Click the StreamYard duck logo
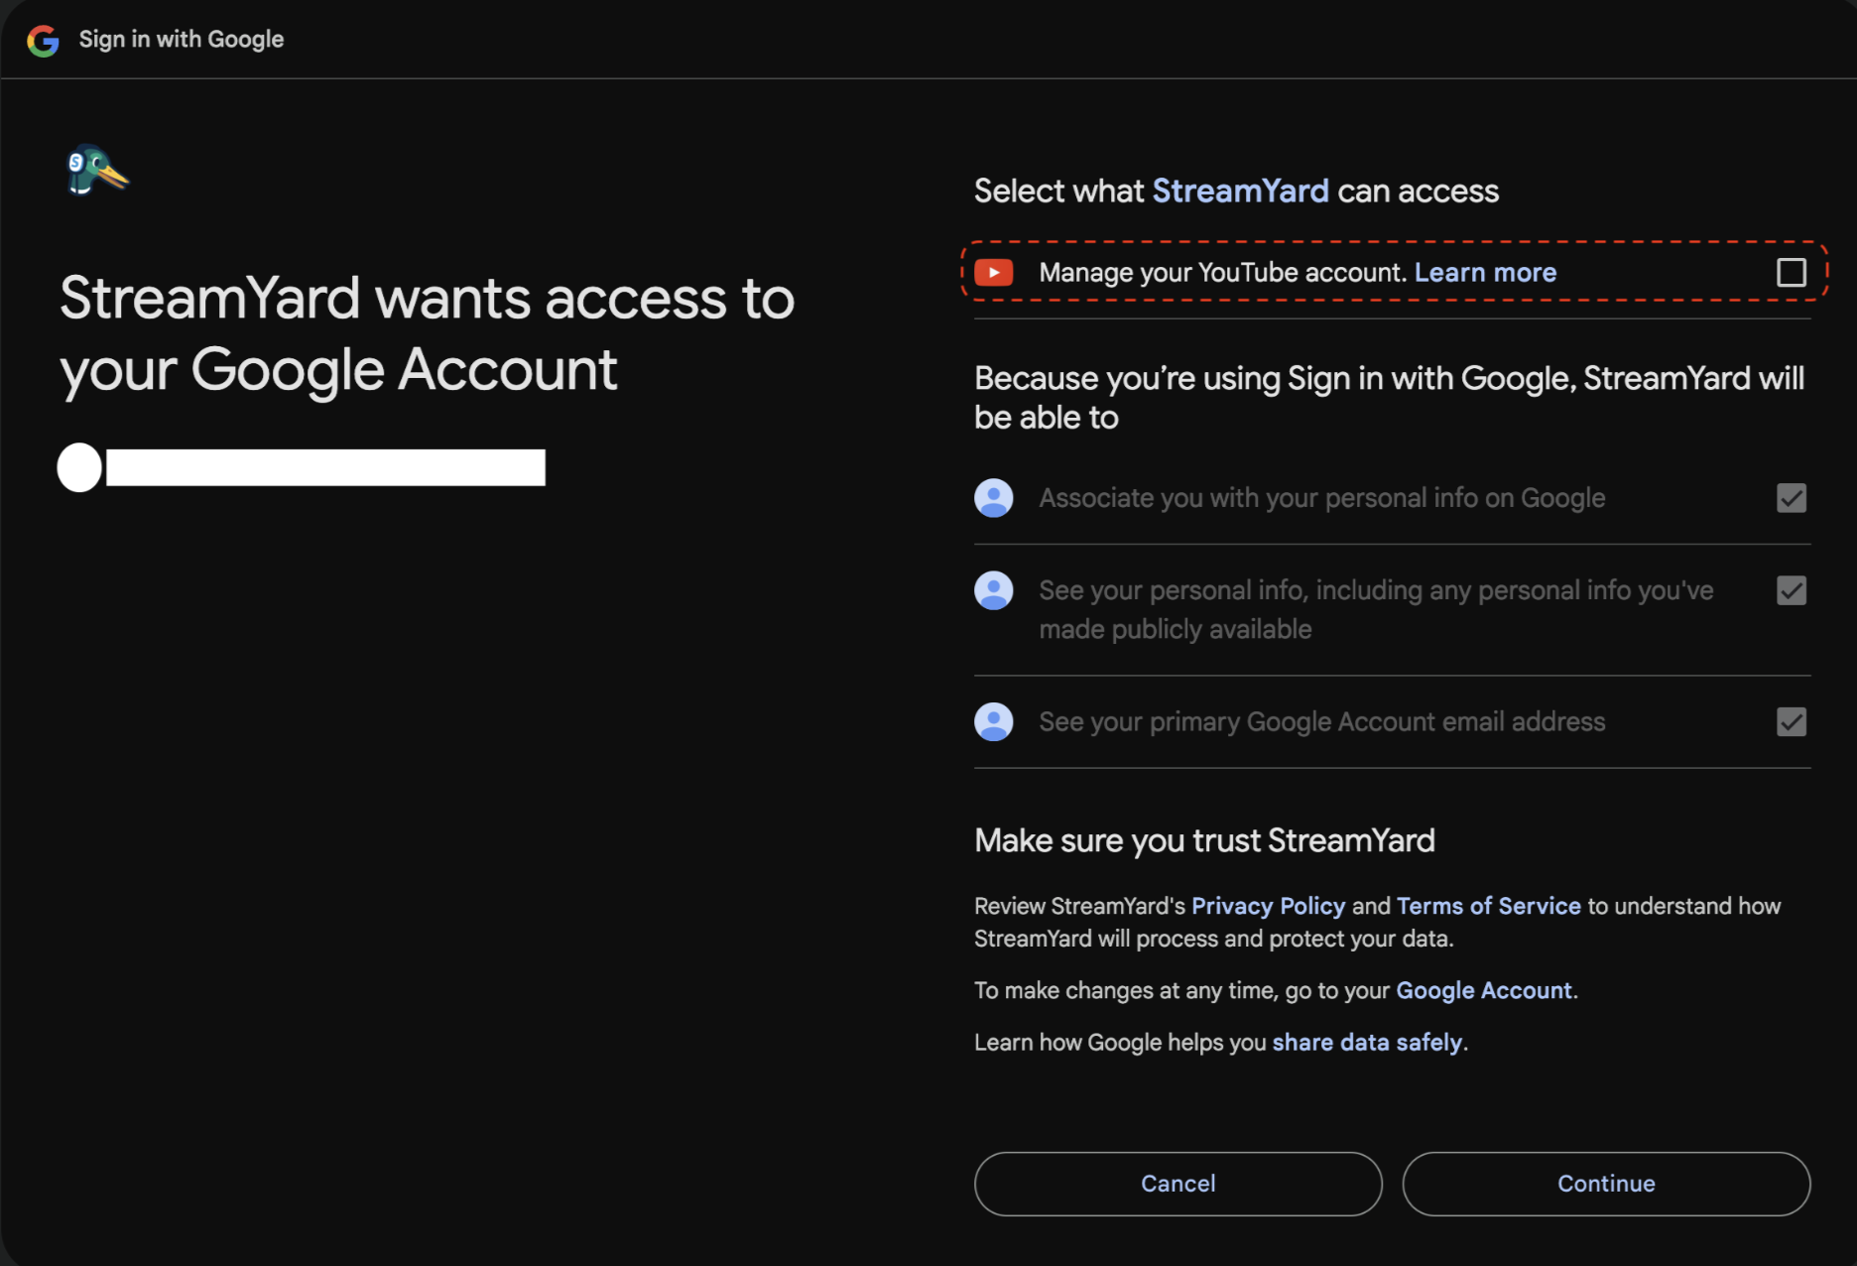1857x1266 pixels. point(96,171)
